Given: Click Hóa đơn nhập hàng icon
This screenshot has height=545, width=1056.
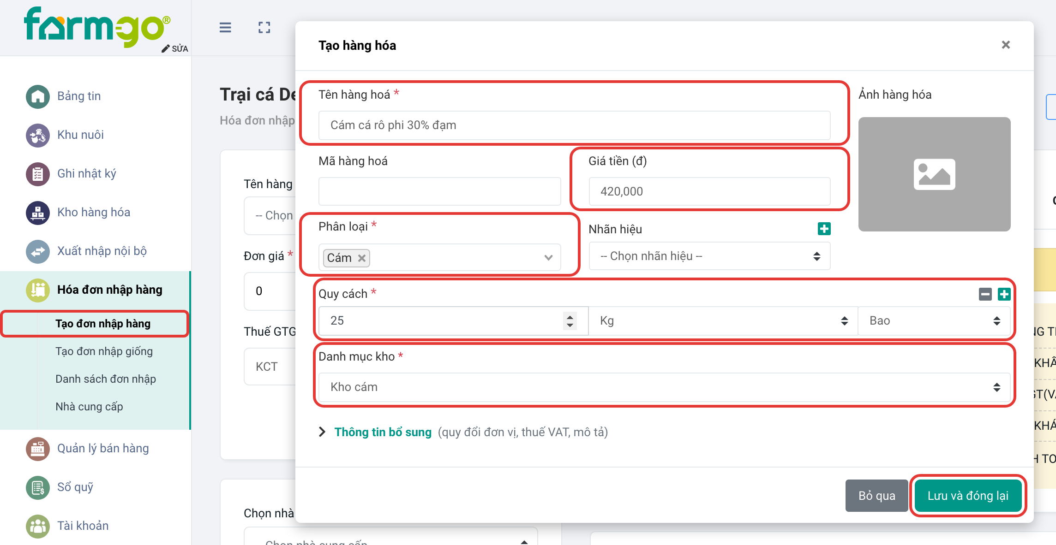Looking at the screenshot, I should click(x=38, y=290).
